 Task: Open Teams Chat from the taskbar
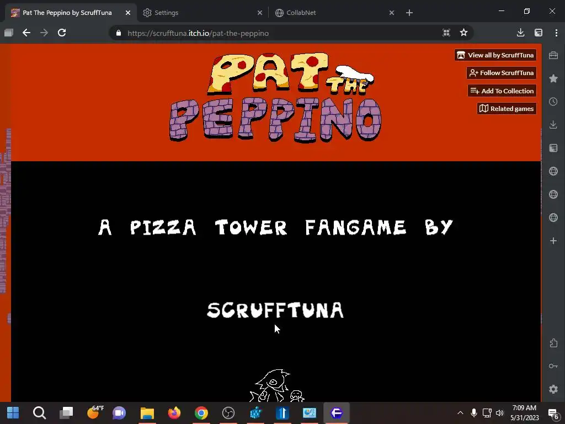coord(119,413)
